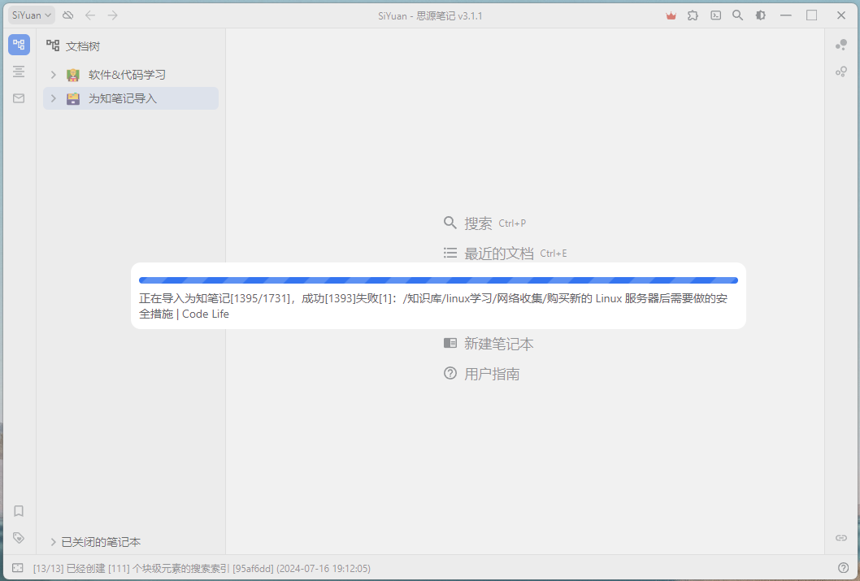Open the marketplace puzzle icon in the title bar

point(693,15)
